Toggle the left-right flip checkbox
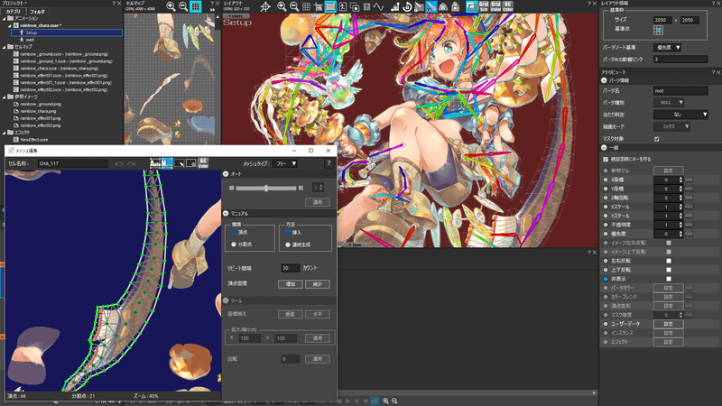 pyautogui.click(x=669, y=261)
